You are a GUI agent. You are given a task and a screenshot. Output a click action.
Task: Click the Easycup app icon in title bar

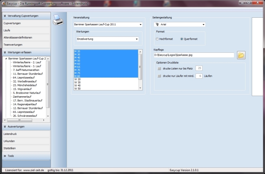(x=4, y=3)
